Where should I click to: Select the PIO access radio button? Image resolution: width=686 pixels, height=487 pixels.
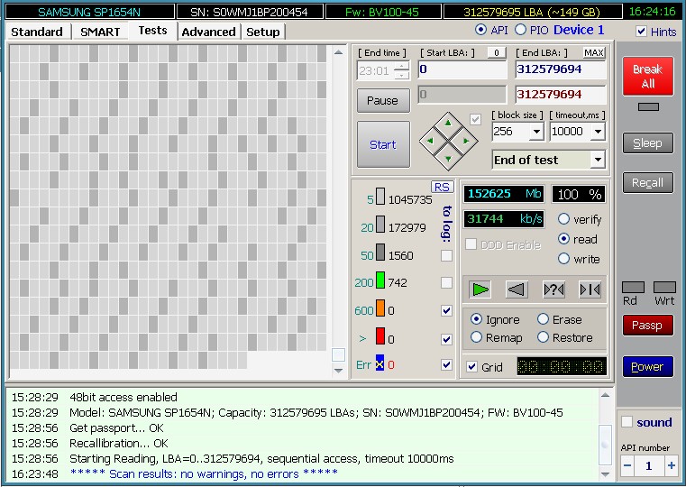coord(521,30)
